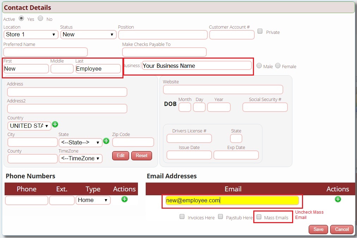Click the Cancel button
Image resolution: width=357 pixels, height=238 pixels.
tap(341, 229)
